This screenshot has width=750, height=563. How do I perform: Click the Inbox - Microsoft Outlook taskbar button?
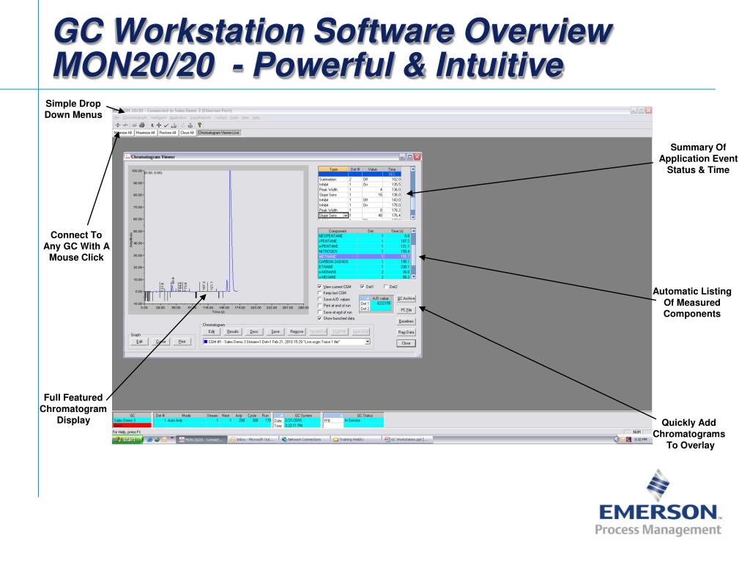[x=253, y=440]
